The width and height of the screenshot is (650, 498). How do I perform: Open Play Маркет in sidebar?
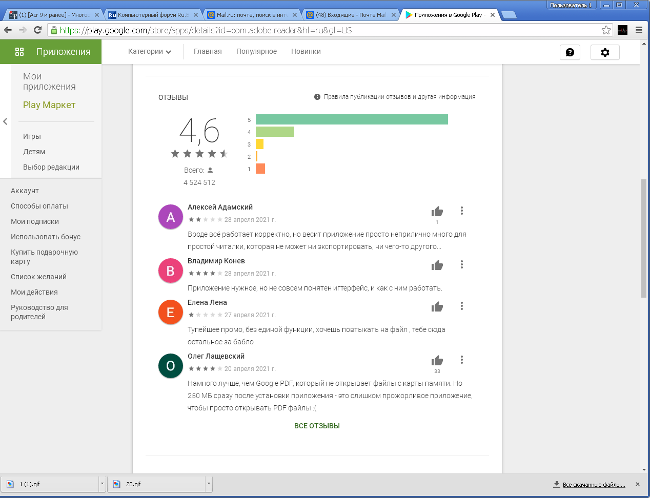49,105
